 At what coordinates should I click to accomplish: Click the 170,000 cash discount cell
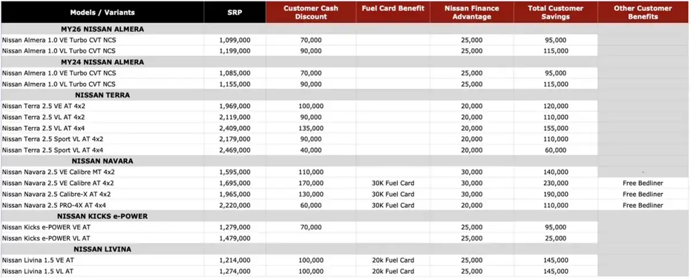pyautogui.click(x=311, y=183)
